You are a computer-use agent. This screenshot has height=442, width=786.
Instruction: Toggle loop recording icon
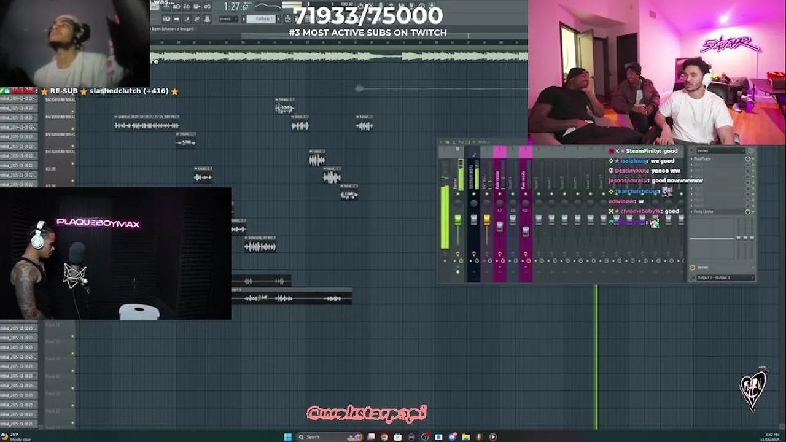coord(207,6)
